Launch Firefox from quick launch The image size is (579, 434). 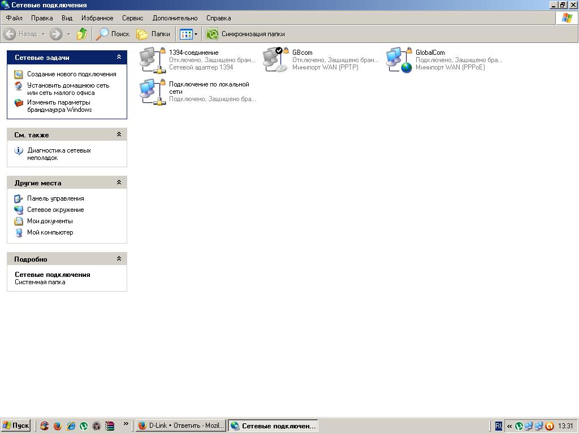pyautogui.click(x=58, y=426)
